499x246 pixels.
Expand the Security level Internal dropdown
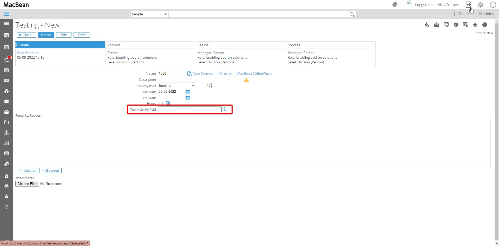[x=177, y=85]
